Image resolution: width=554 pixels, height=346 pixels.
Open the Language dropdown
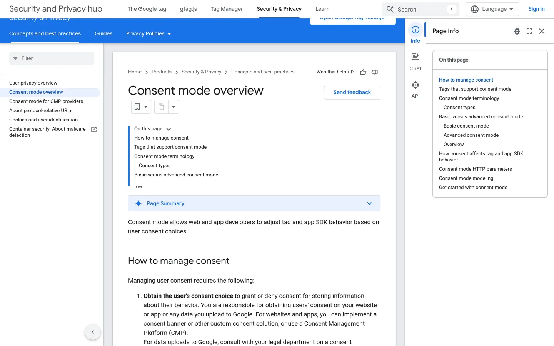492,9
